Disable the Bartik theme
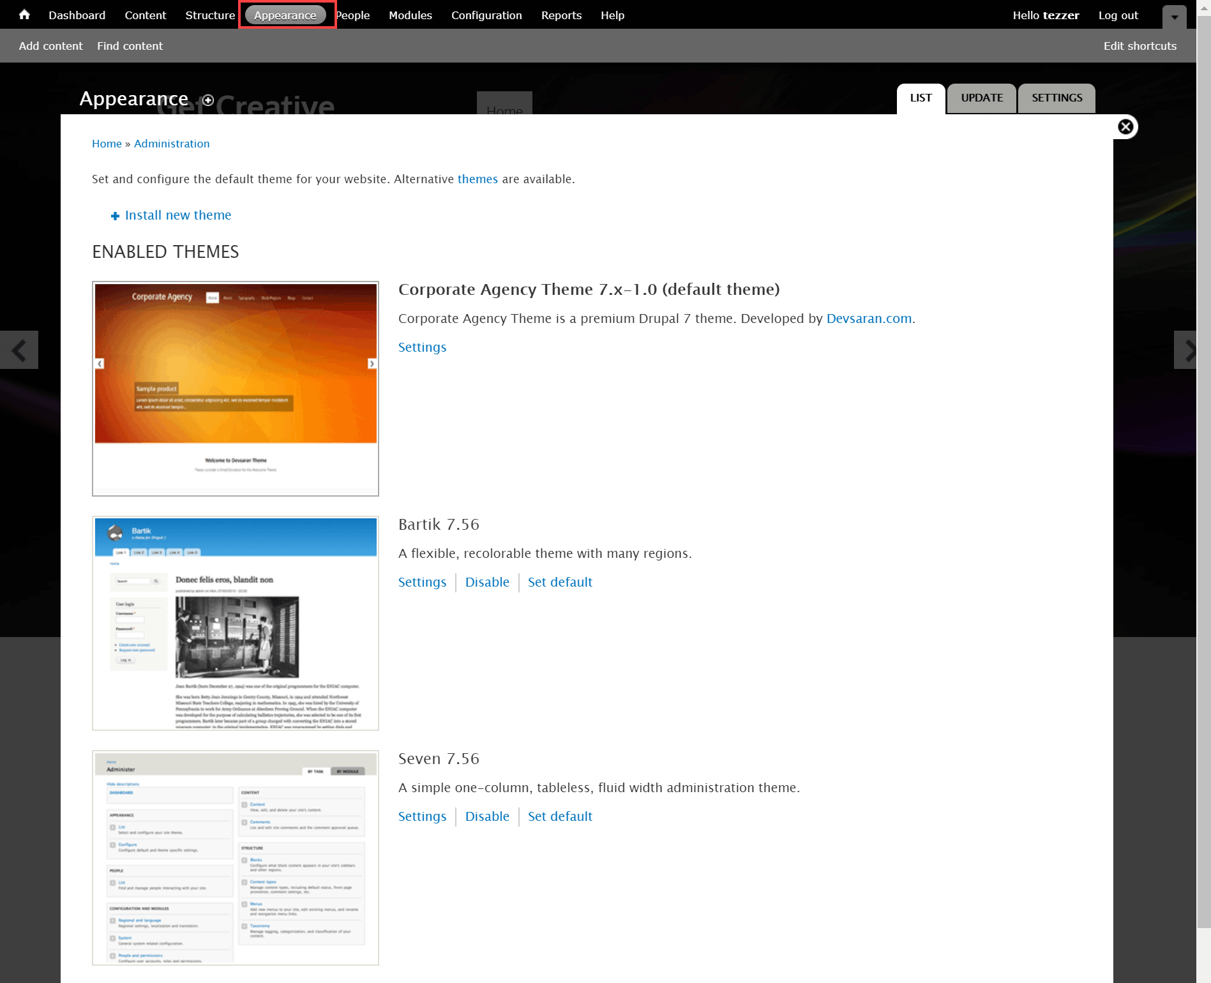Image resolution: width=1211 pixels, height=983 pixels. click(487, 582)
